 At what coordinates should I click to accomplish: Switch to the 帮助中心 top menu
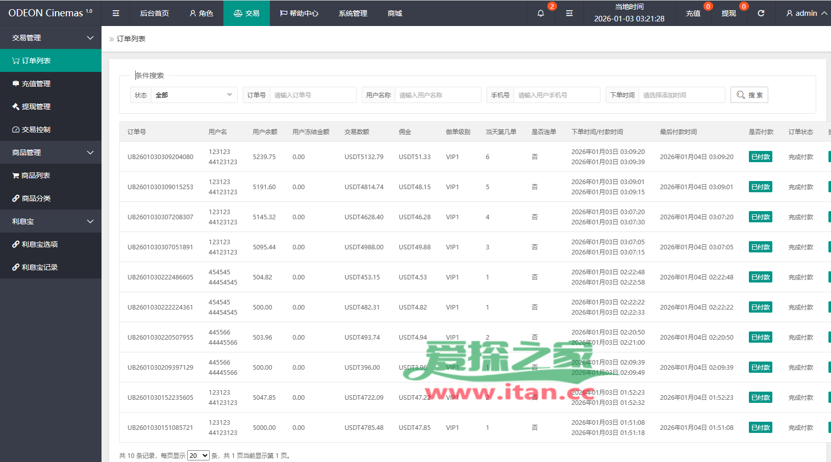(x=299, y=13)
